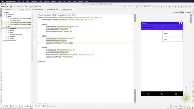Click Salir item in preview popup menu
194x109 pixels.
point(172,39)
